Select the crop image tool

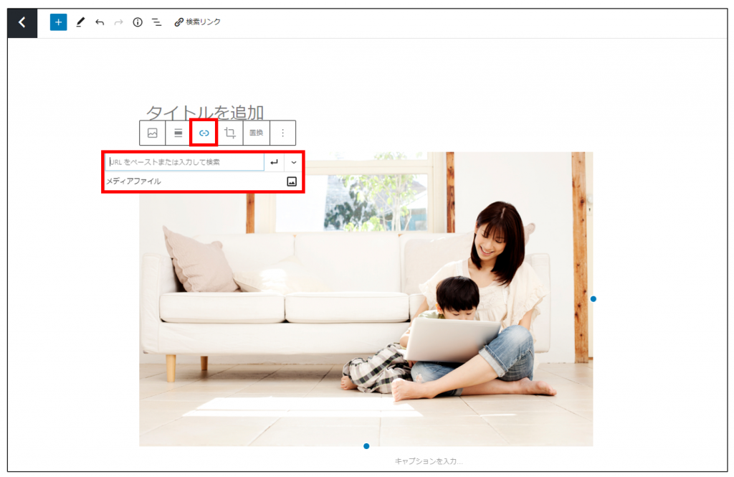click(x=230, y=133)
